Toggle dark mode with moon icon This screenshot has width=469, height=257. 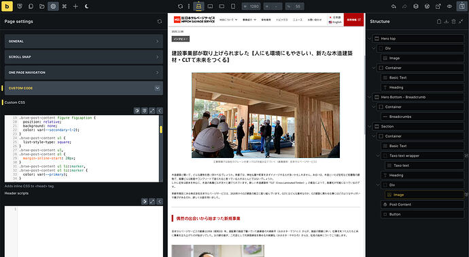click(87, 6)
